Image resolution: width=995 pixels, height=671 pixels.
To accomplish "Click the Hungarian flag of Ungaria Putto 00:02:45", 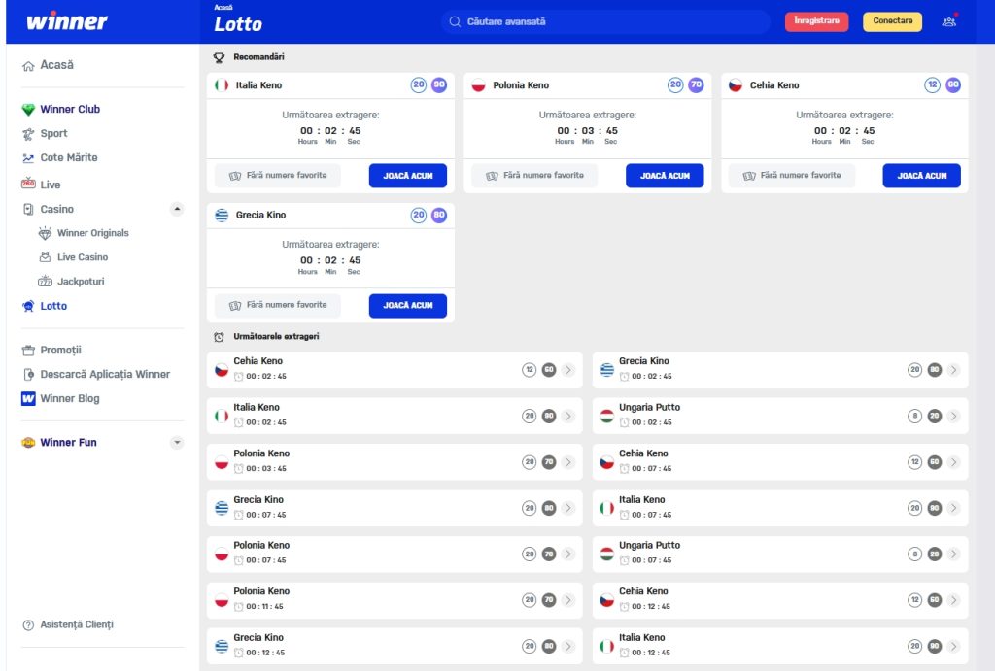I will (x=606, y=416).
